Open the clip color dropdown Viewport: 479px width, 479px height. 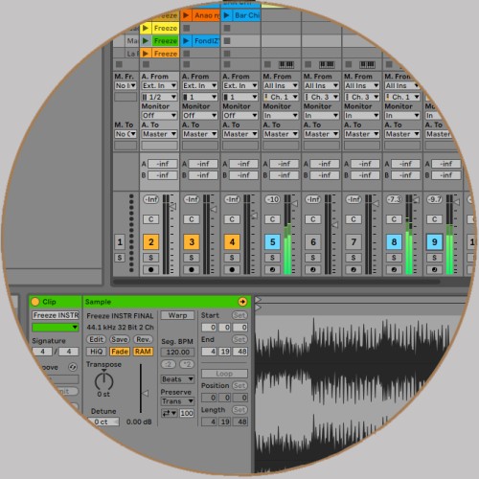tap(56, 328)
